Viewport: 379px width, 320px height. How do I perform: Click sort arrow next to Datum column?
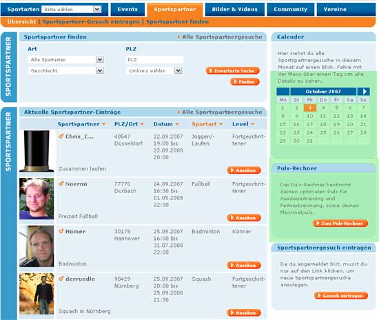point(177,124)
